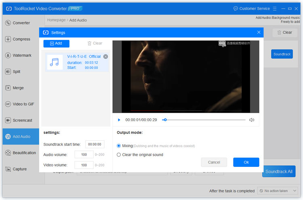Click the Video volume input field

[x=84, y=165]
